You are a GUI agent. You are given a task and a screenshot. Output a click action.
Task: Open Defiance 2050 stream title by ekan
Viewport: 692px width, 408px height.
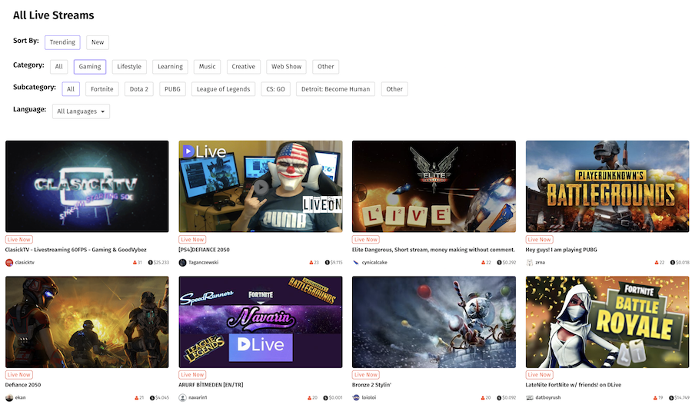(23, 385)
